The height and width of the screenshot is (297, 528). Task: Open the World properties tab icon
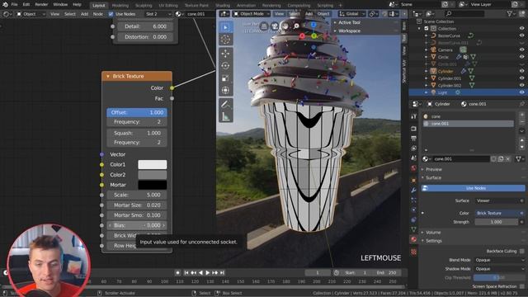[414, 167]
